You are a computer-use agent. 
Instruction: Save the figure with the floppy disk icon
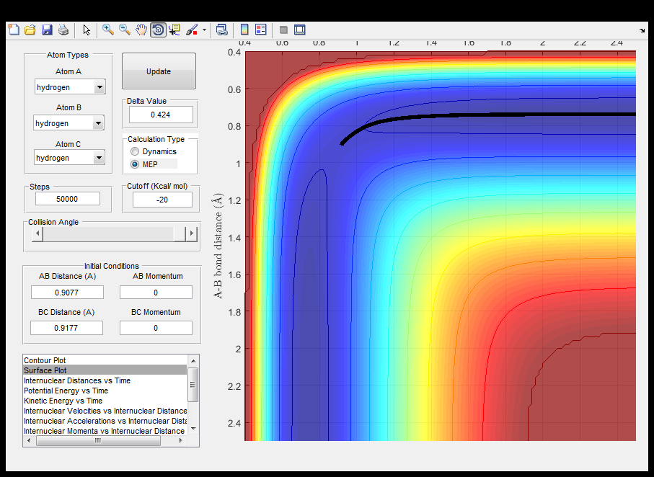click(x=47, y=30)
